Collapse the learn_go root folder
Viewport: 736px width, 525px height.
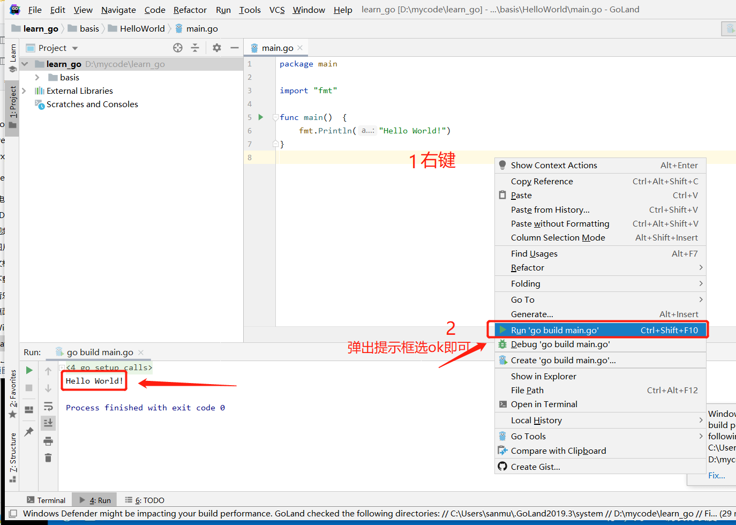coord(25,64)
